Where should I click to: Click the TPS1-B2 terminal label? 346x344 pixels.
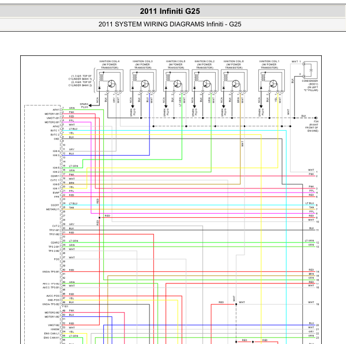54,234
